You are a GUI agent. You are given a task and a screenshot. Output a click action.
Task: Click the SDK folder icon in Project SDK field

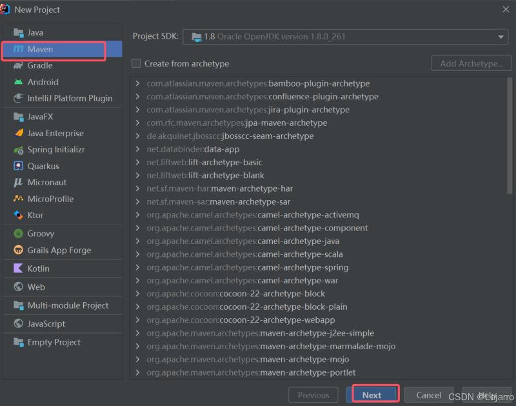coord(197,37)
